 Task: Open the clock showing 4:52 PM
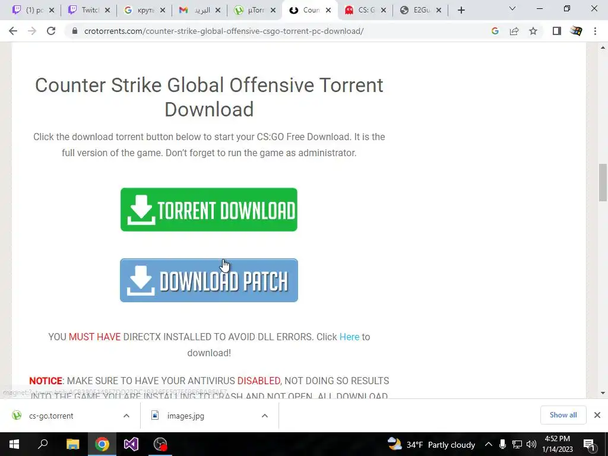point(557,444)
